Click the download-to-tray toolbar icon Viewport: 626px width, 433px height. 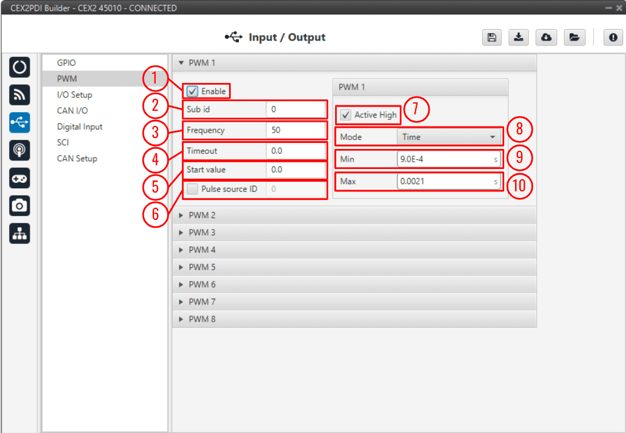tap(519, 38)
